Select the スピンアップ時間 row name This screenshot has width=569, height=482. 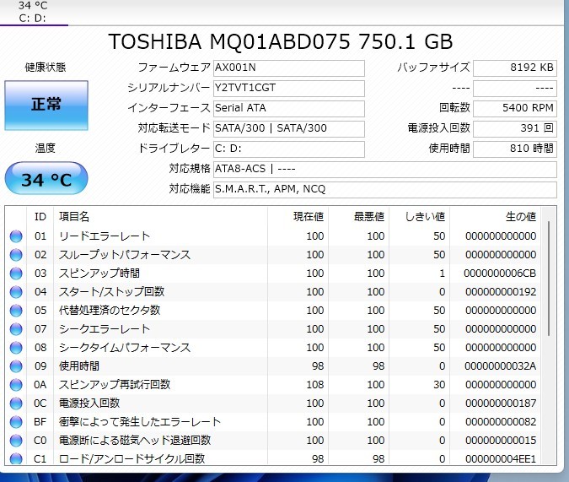click(99, 273)
